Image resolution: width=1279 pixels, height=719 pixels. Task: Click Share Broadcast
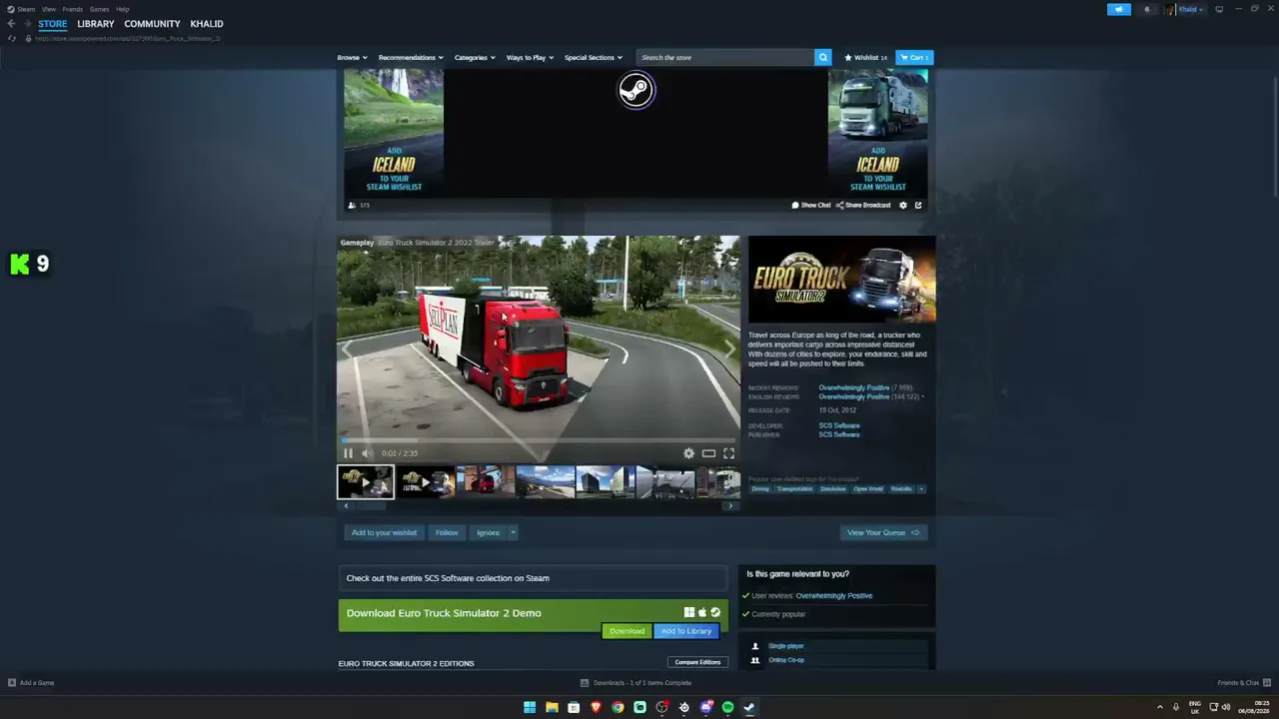coord(863,205)
